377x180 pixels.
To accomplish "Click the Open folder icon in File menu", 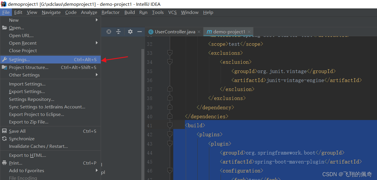I will (4, 28).
